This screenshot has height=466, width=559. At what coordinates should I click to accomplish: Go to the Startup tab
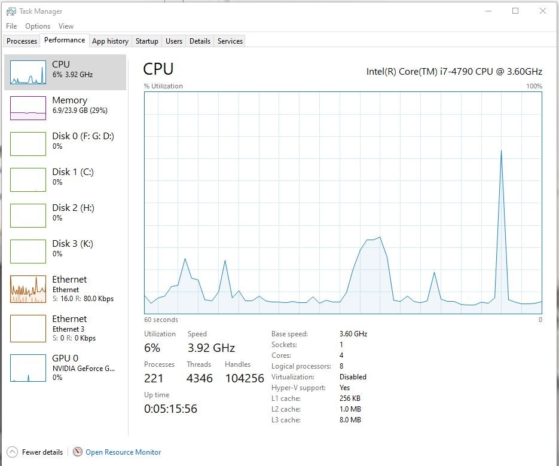click(146, 41)
